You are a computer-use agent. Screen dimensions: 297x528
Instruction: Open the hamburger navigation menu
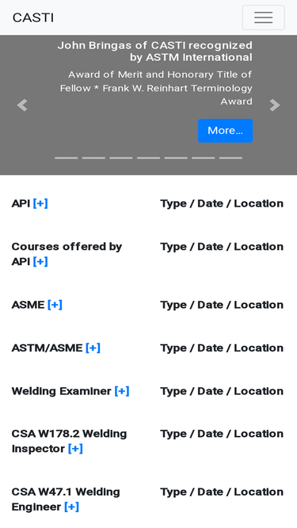click(263, 17)
